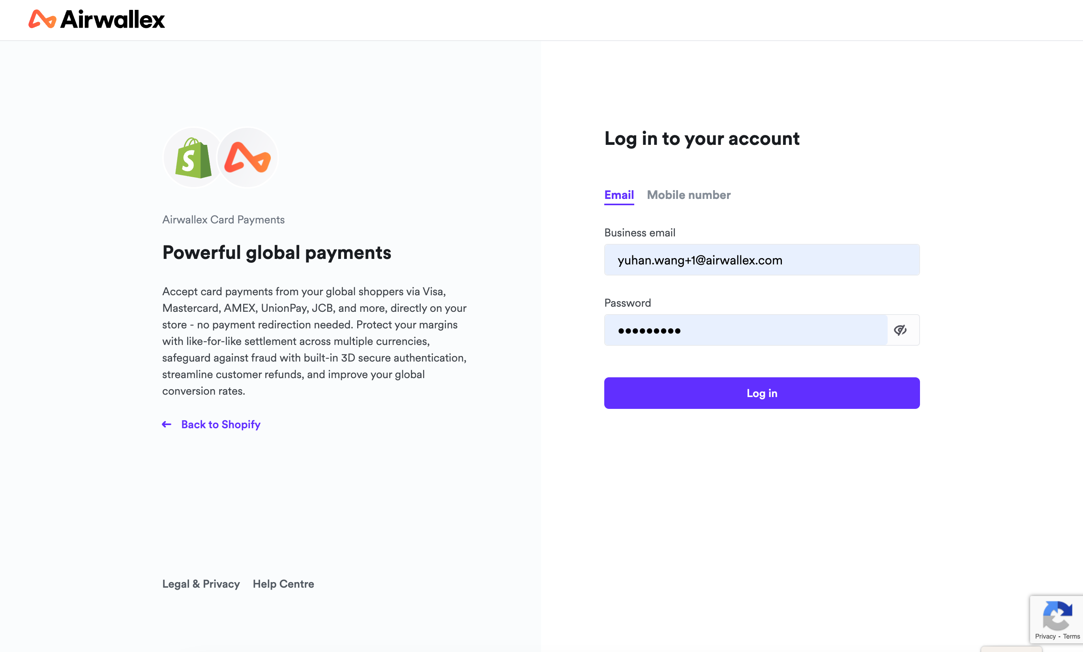Click the back arrow beside Back to Shopify
Viewport: 1083px width, 652px height.
point(167,424)
